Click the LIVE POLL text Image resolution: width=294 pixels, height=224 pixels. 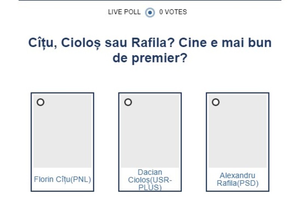tap(124, 12)
